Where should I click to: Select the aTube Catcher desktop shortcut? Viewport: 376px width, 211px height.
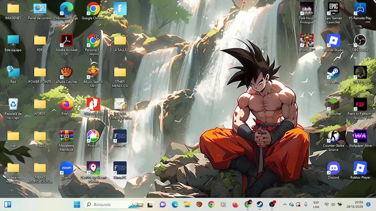tap(66, 75)
